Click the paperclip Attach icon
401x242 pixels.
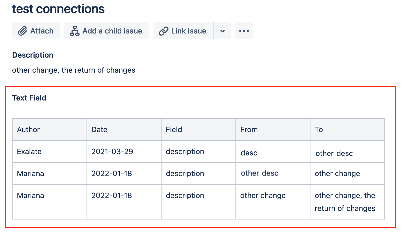(23, 31)
